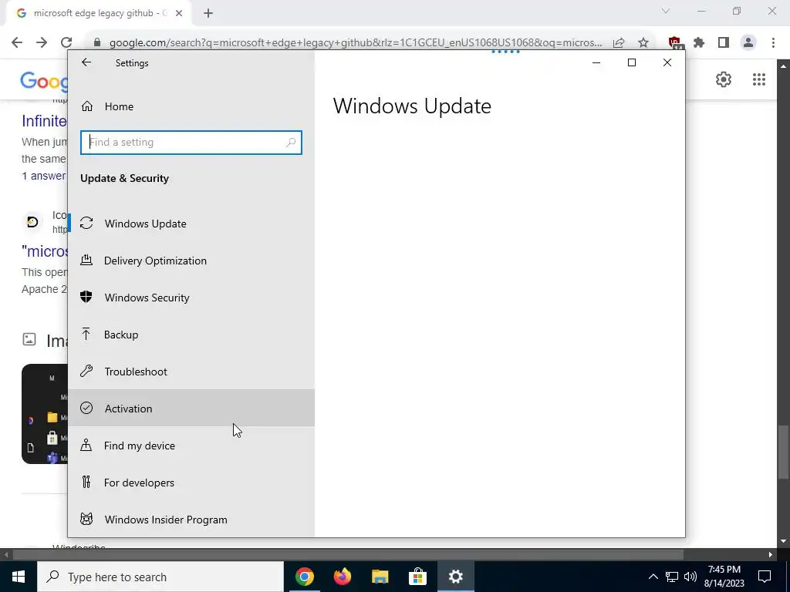Viewport: 790px width, 592px height.
Task: Click the taskbar search box
Action: point(160,577)
